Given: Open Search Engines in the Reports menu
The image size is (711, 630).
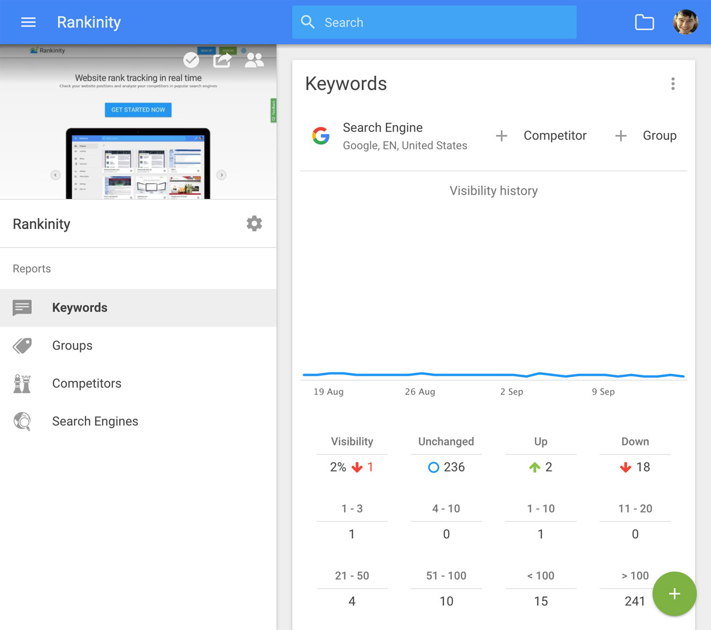Looking at the screenshot, I should pos(138,421).
